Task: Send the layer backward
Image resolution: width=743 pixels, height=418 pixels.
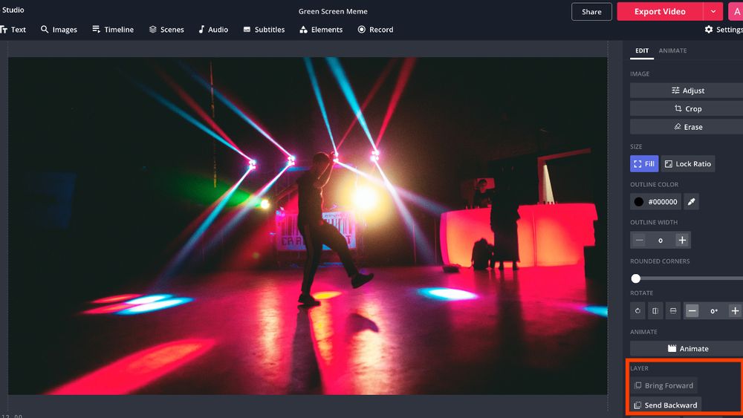Action: pos(665,405)
